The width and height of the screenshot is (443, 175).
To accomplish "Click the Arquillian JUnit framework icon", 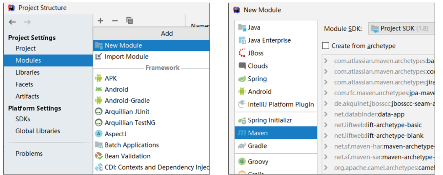I will coord(99,112).
